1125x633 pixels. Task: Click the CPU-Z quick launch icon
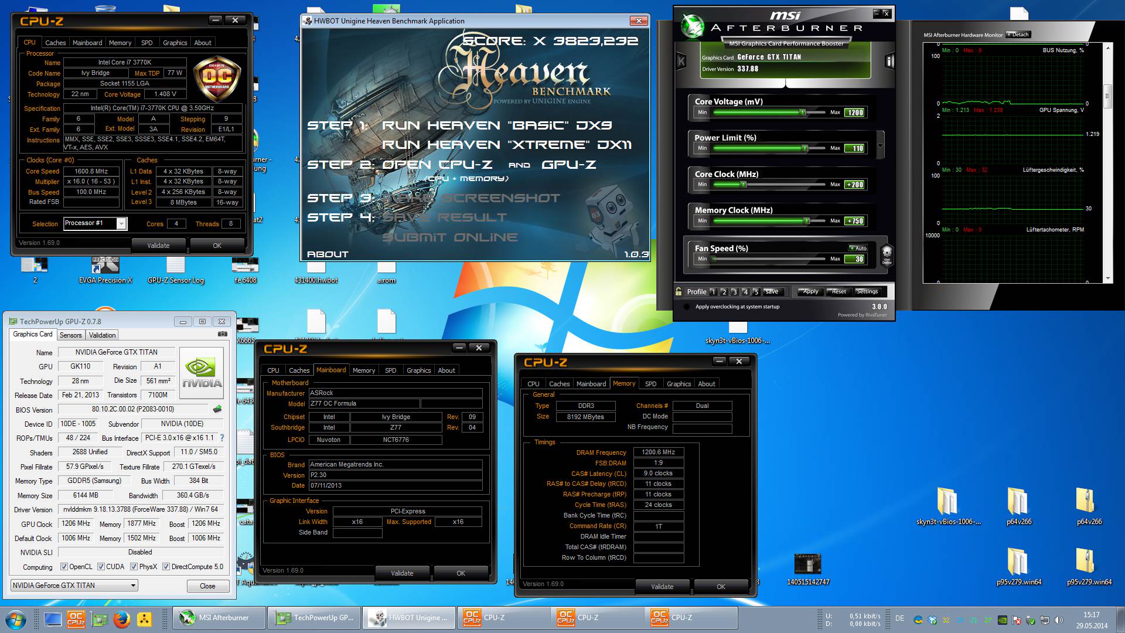76,619
